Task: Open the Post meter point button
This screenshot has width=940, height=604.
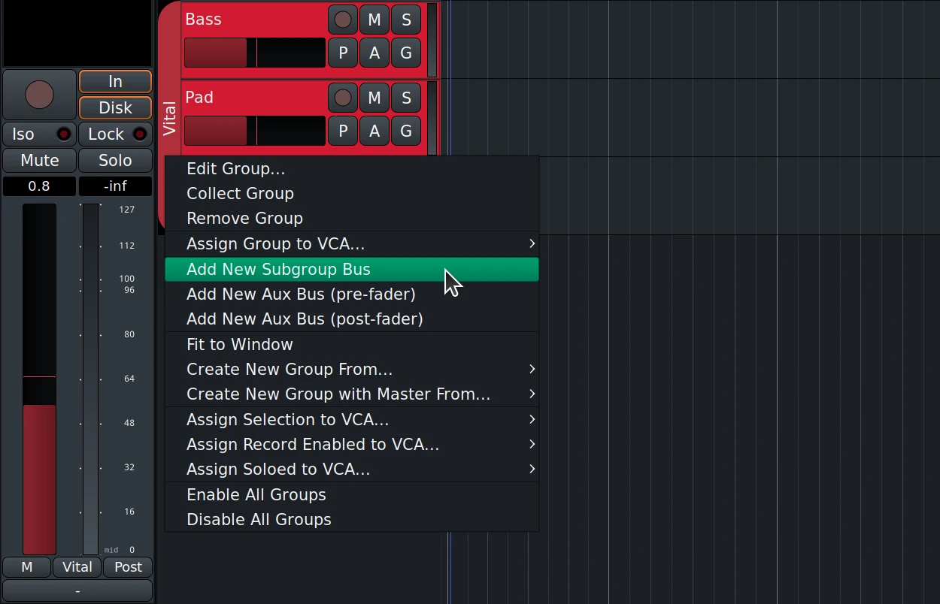Action: 128,567
